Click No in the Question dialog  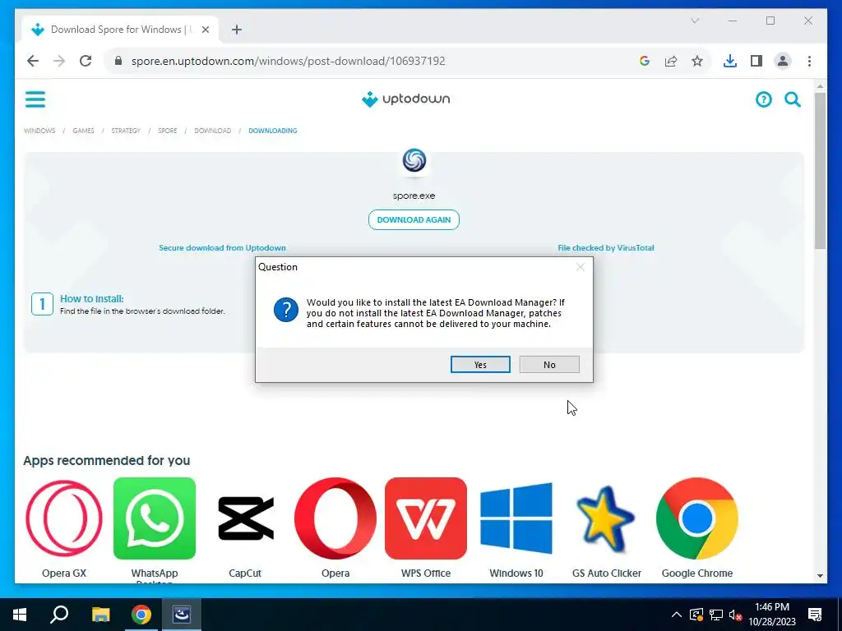[548, 364]
